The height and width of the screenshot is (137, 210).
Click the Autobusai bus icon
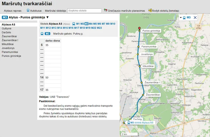pos(28,10)
